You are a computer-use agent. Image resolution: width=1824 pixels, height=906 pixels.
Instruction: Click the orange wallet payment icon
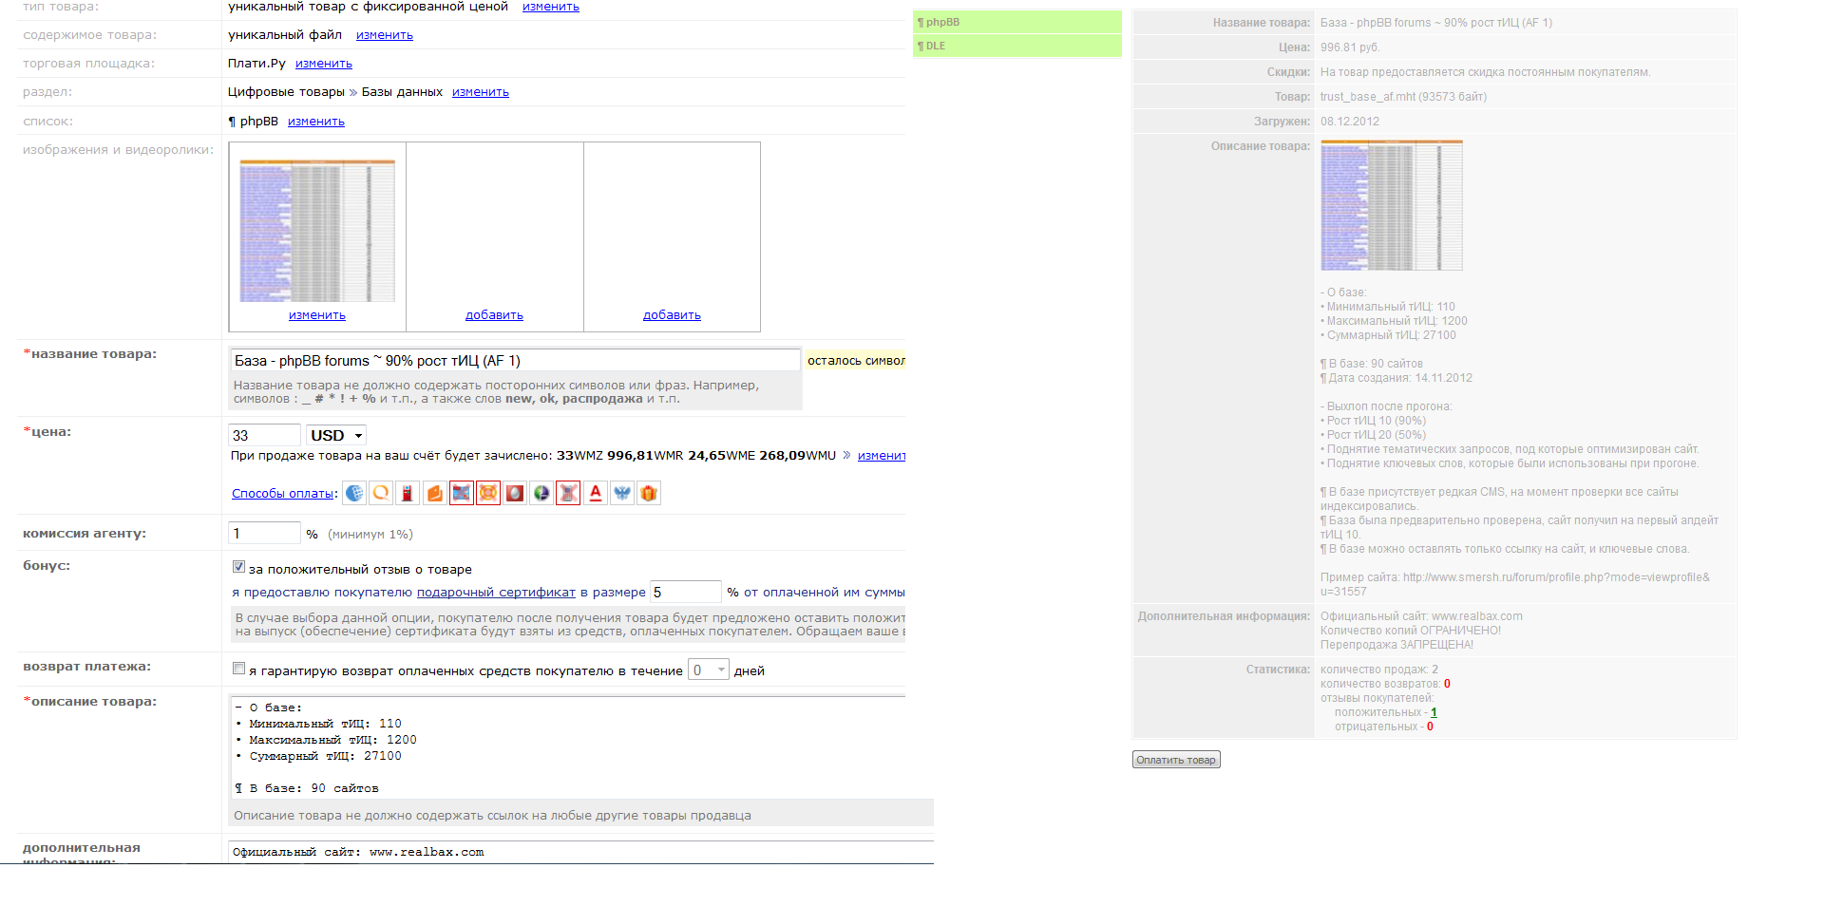click(x=434, y=493)
